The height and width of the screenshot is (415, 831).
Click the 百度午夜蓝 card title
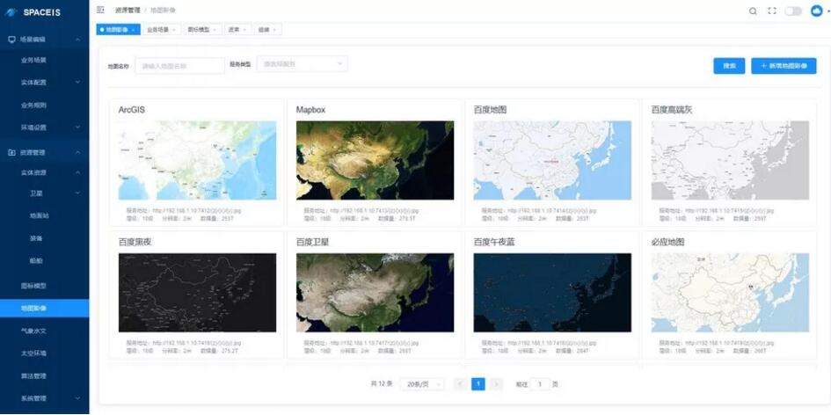pos(494,242)
